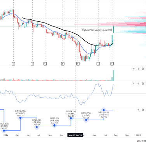Click the tallest volume bar at far right

tap(113, 75)
